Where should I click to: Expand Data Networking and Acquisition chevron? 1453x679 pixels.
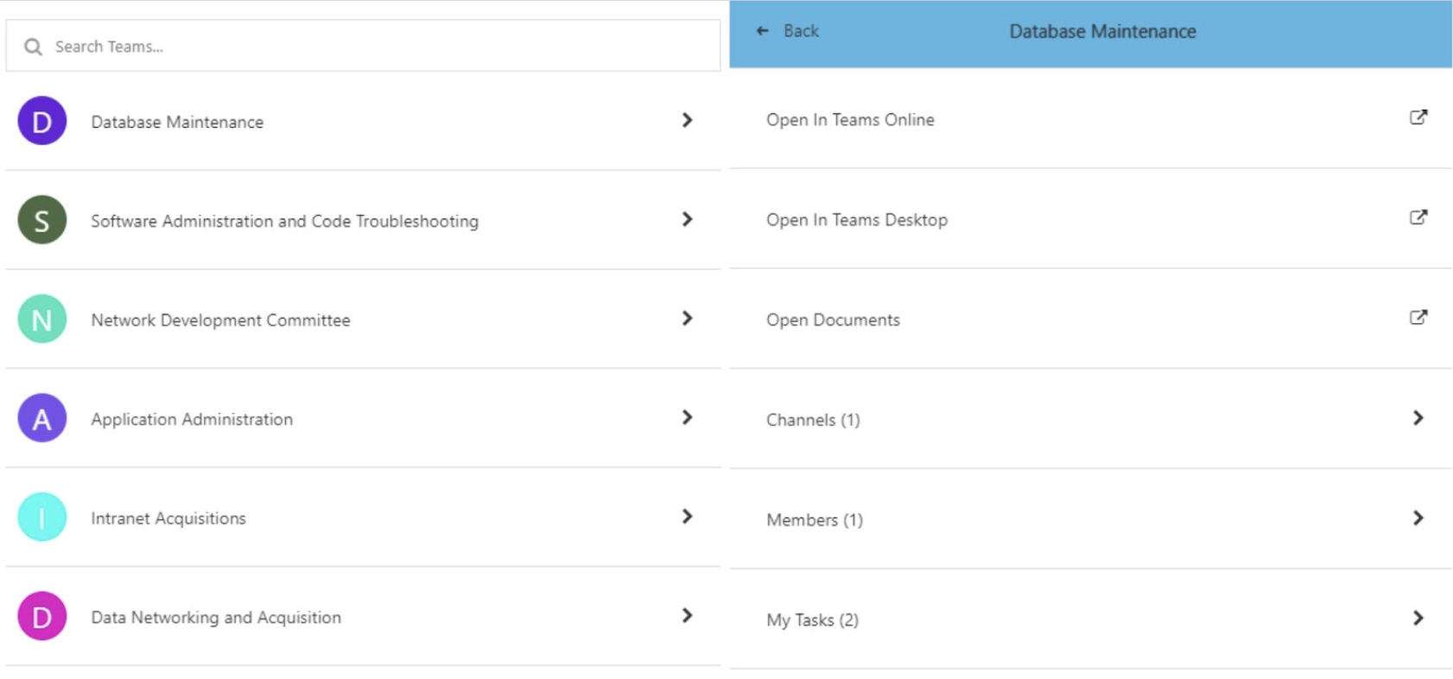(688, 616)
